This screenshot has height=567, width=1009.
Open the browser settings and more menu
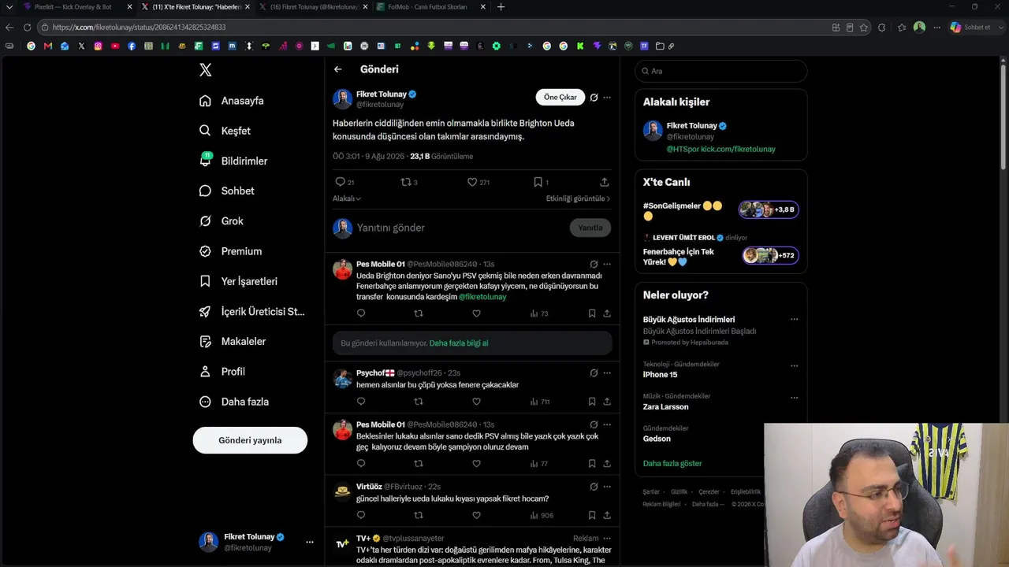click(x=936, y=27)
